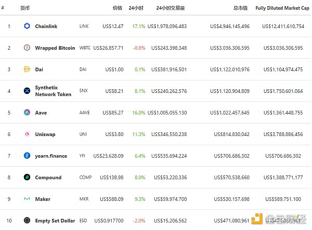Click the Compound logo icon
The image size is (312, 230).
(27, 177)
